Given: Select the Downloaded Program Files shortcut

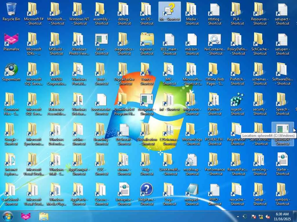Looking at the screenshot, I should (124, 104).
